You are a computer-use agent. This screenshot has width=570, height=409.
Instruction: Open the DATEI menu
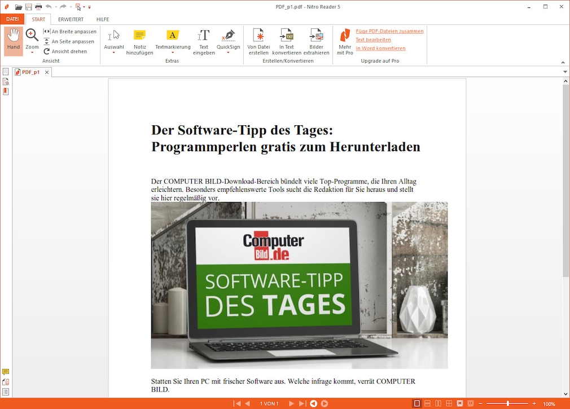(x=12, y=19)
